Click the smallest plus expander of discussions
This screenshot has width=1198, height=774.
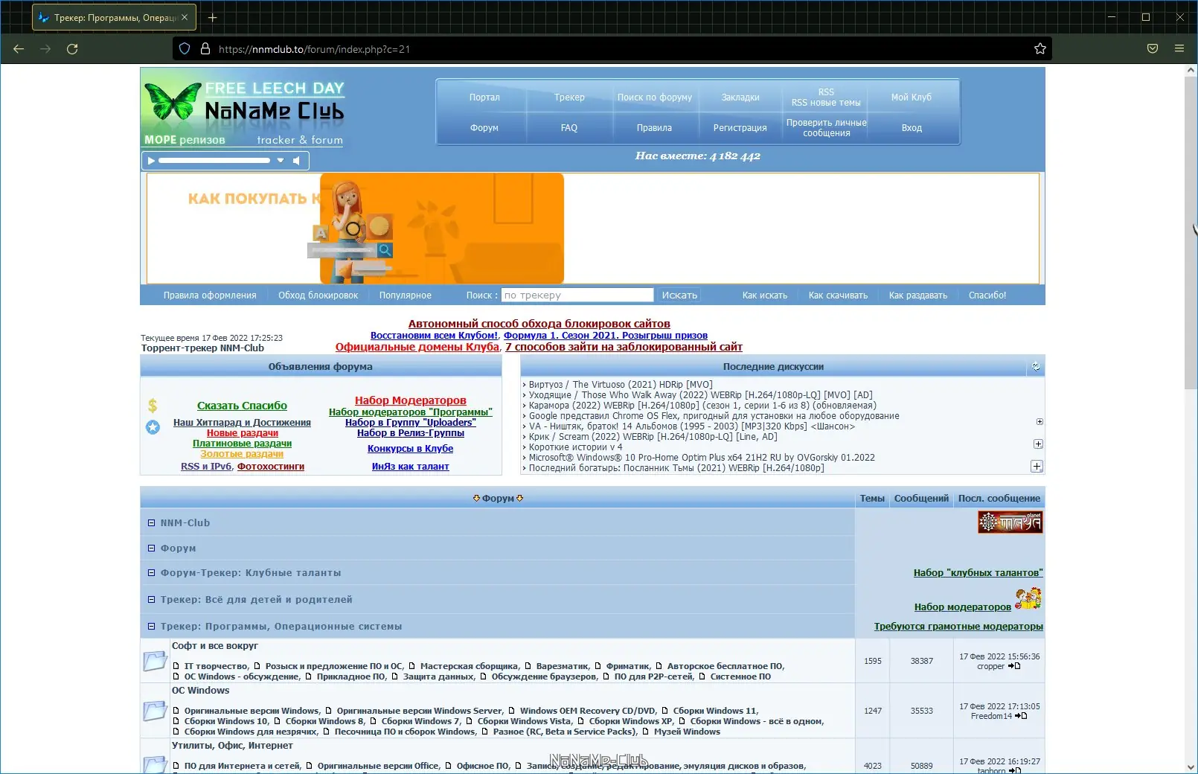coord(1040,422)
